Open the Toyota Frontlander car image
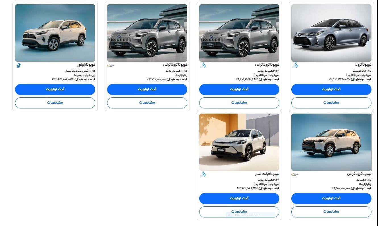This screenshot has height=226, width=378. point(239,142)
